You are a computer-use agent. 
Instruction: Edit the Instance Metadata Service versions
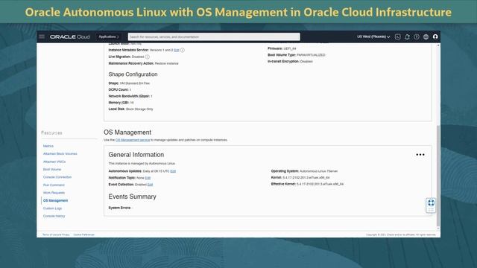point(177,50)
